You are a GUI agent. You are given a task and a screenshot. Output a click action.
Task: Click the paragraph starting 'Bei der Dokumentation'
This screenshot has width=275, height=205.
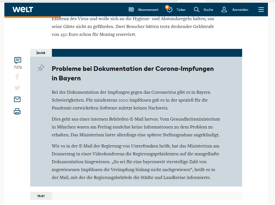131,100
